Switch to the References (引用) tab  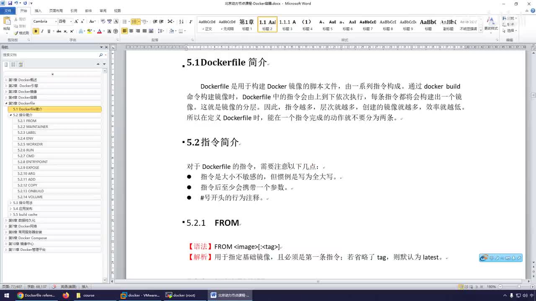74,11
